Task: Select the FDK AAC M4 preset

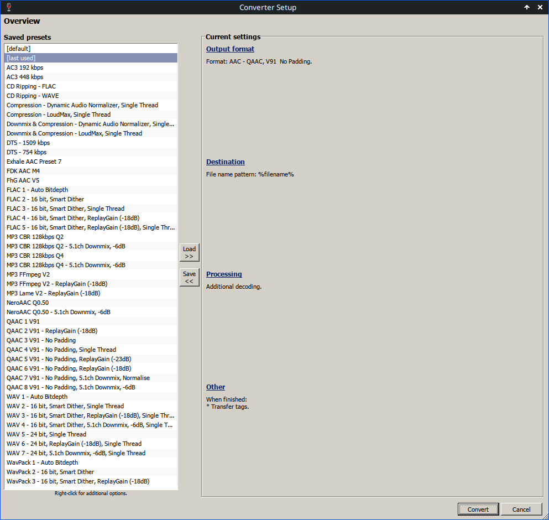Action: (91, 171)
